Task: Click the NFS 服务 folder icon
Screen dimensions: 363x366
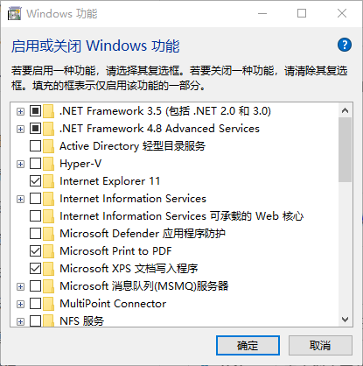Action: 49,320
